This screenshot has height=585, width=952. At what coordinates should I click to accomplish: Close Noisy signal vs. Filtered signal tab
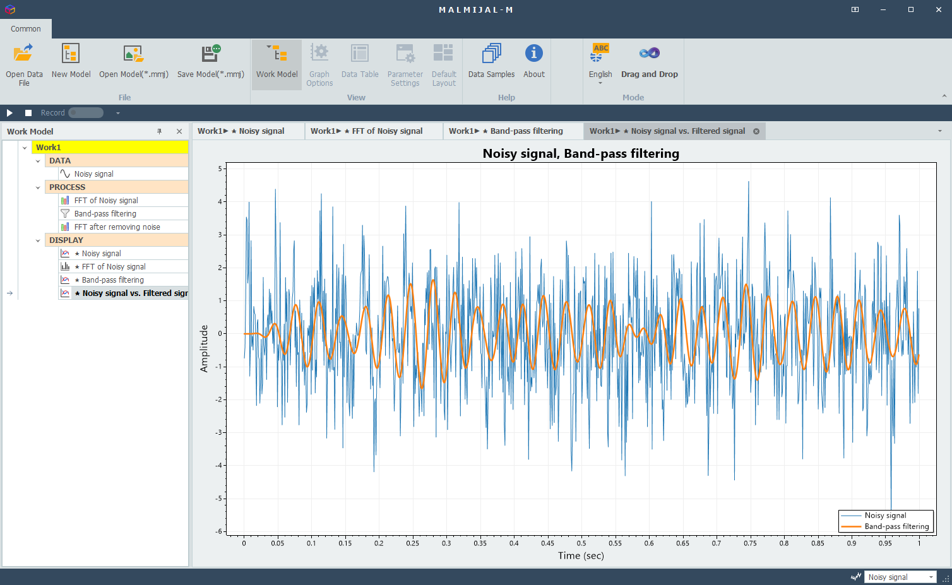[756, 131]
